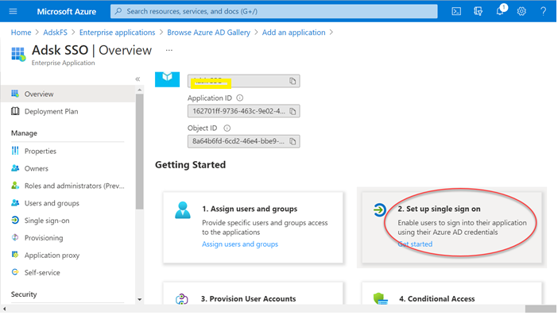This screenshot has width=558, height=319.
Task: Click the Overview grid icon in sidebar
Action: (15, 94)
